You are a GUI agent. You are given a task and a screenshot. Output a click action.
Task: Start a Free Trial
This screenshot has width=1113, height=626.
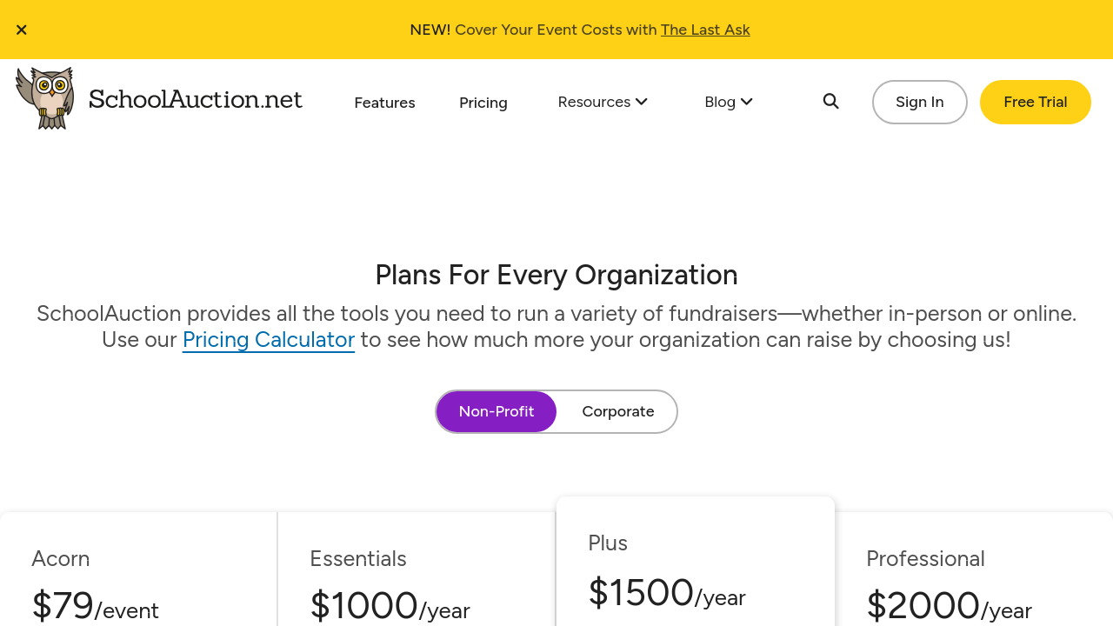click(1035, 102)
